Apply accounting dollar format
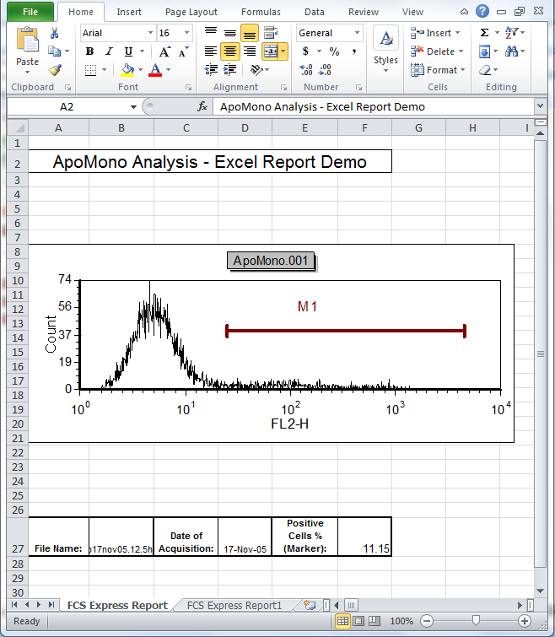The height and width of the screenshot is (637, 555). (305, 51)
